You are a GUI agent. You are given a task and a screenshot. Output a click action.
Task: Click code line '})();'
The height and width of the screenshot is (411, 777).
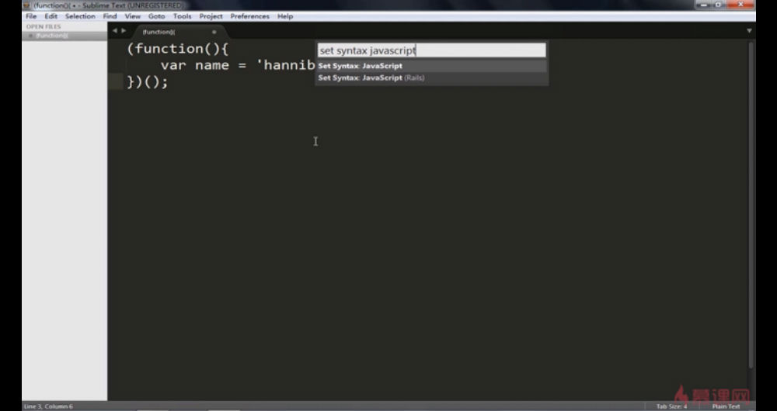pyautogui.click(x=148, y=81)
